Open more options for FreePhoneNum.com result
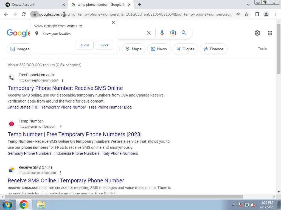 63,80
